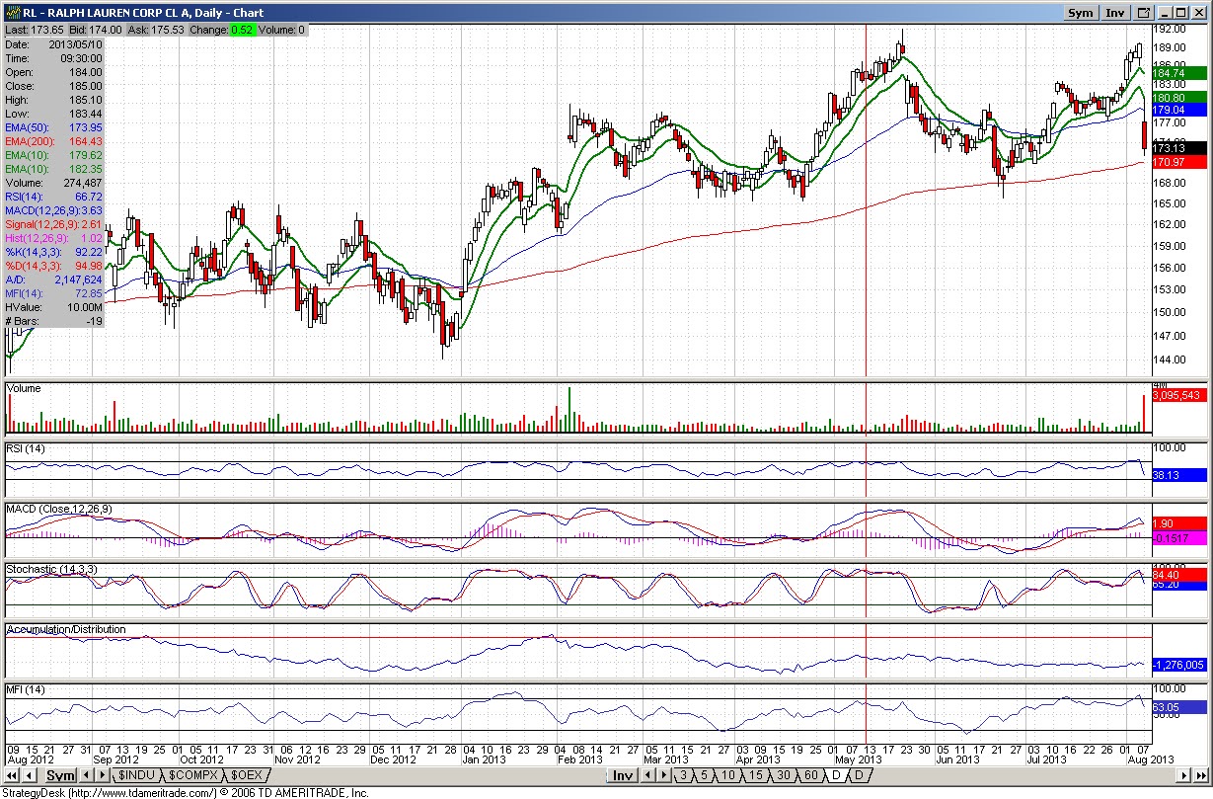Click the Sym button in the title bar
This screenshot has width=1213, height=799.
[x=1081, y=13]
